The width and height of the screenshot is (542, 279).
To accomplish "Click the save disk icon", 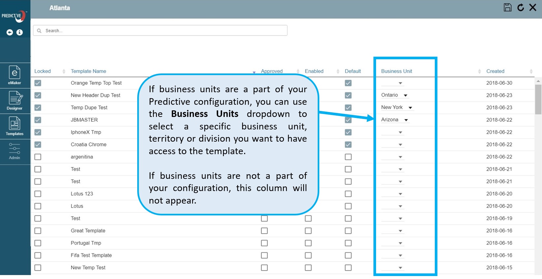I will [507, 8].
